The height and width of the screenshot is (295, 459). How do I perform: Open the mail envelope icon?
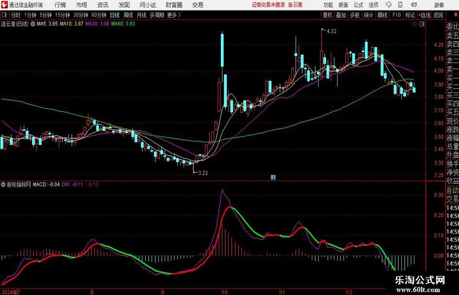click(414, 5)
